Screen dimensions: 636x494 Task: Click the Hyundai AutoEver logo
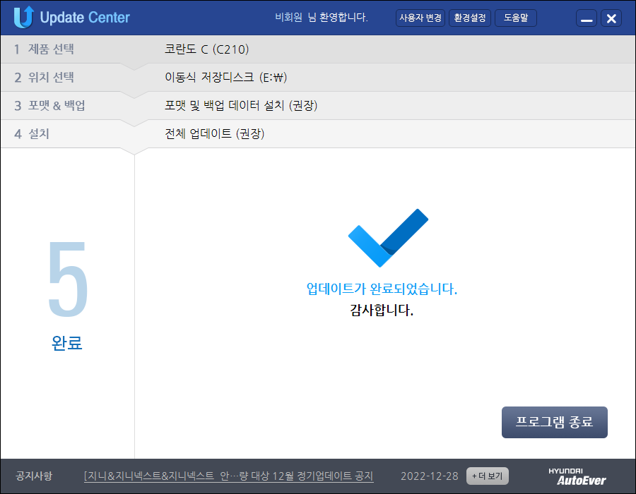[577, 476]
